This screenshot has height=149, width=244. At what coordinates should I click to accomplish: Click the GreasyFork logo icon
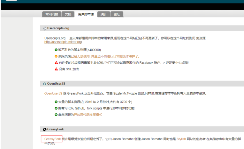point(45,130)
